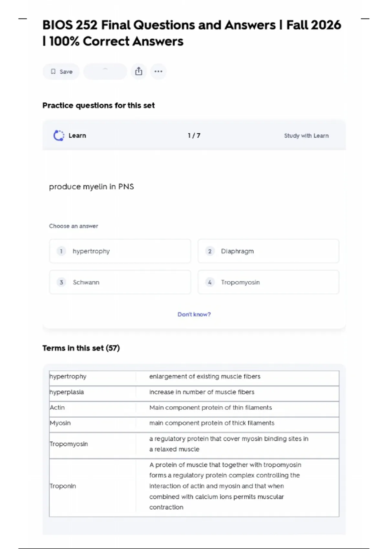Click the number 2 answer badge
Image resolution: width=388 pixels, height=549 pixels.
[210, 251]
